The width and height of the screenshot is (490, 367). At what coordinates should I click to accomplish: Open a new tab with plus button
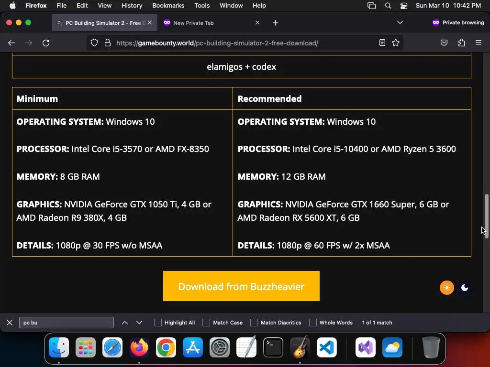275,23
